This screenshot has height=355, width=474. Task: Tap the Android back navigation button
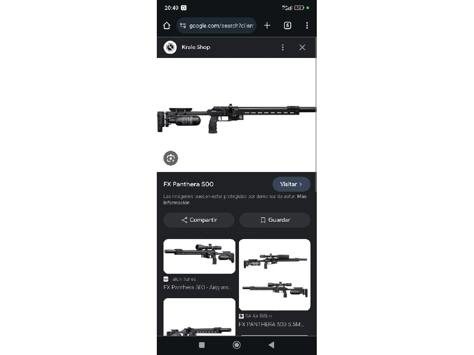coord(271,345)
